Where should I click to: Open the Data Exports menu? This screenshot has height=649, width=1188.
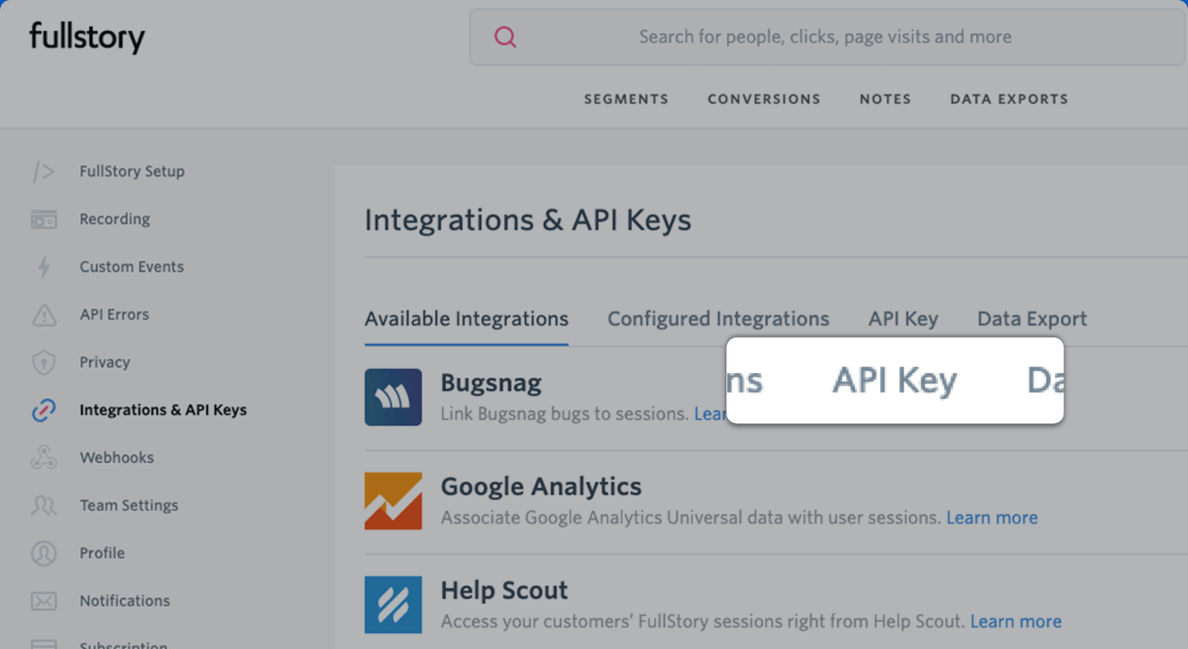pos(1009,100)
